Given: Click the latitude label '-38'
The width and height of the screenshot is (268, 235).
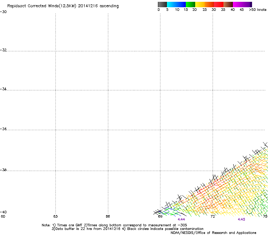Looking at the screenshot, I should [x=3, y=170].
